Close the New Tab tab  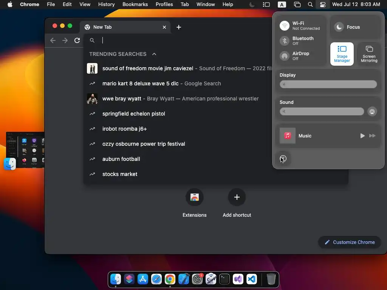click(x=164, y=27)
